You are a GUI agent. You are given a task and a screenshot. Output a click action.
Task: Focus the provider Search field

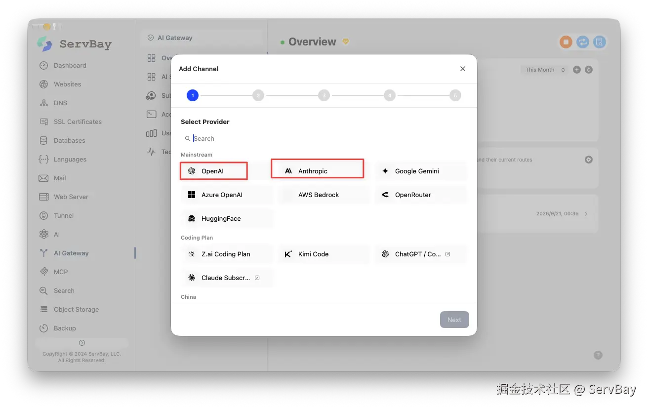[x=324, y=138]
